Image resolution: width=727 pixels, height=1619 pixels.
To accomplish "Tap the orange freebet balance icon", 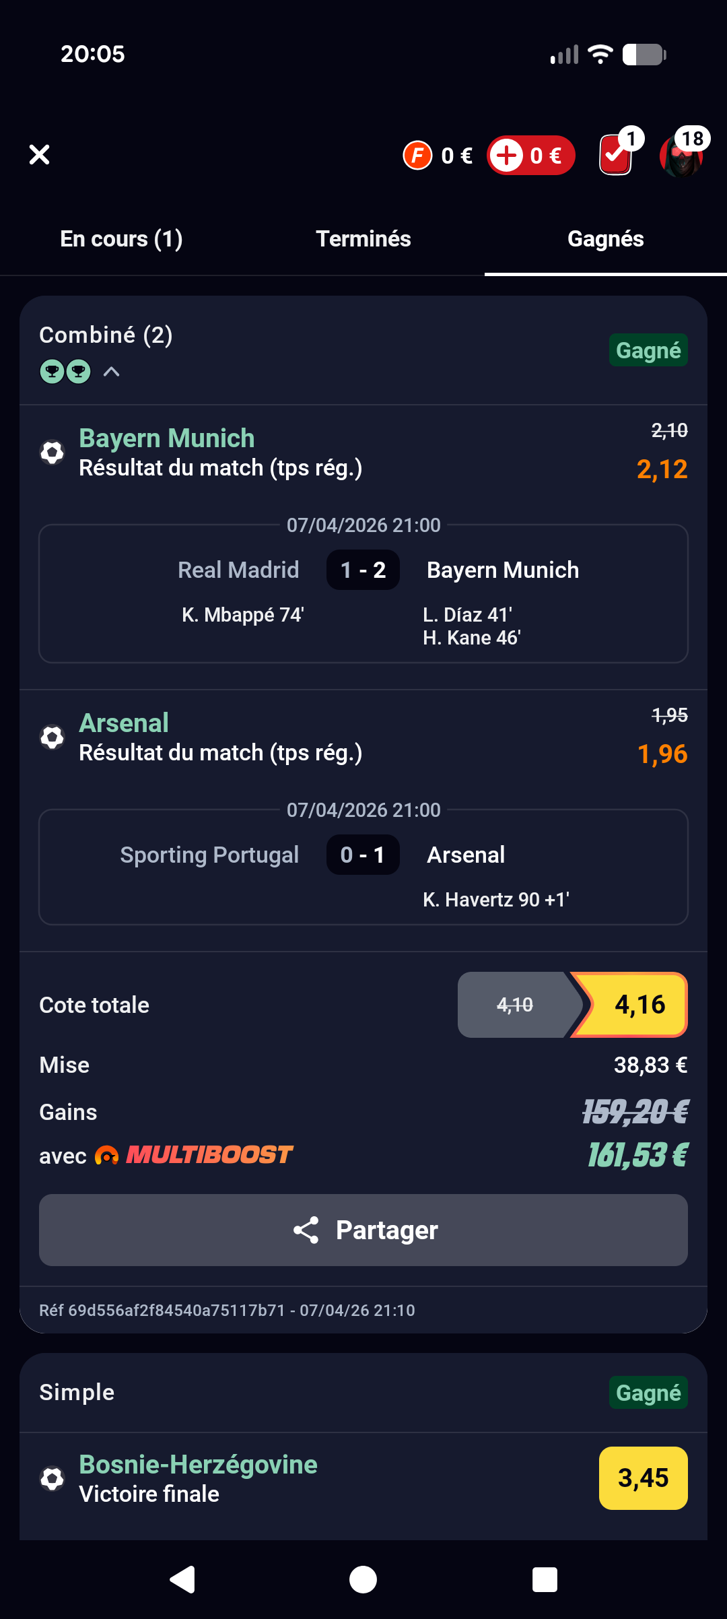I will tap(417, 156).
